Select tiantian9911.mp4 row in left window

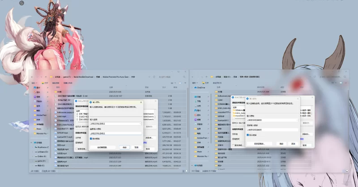point(120,137)
